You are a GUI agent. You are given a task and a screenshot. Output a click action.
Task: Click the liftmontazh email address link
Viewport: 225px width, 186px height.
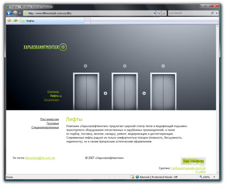click(x=40, y=158)
